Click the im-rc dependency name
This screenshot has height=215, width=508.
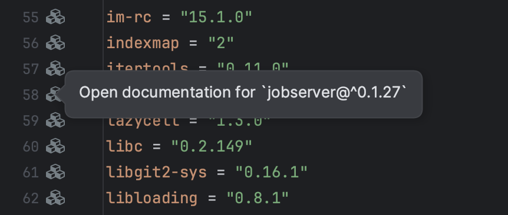(129, 17)
